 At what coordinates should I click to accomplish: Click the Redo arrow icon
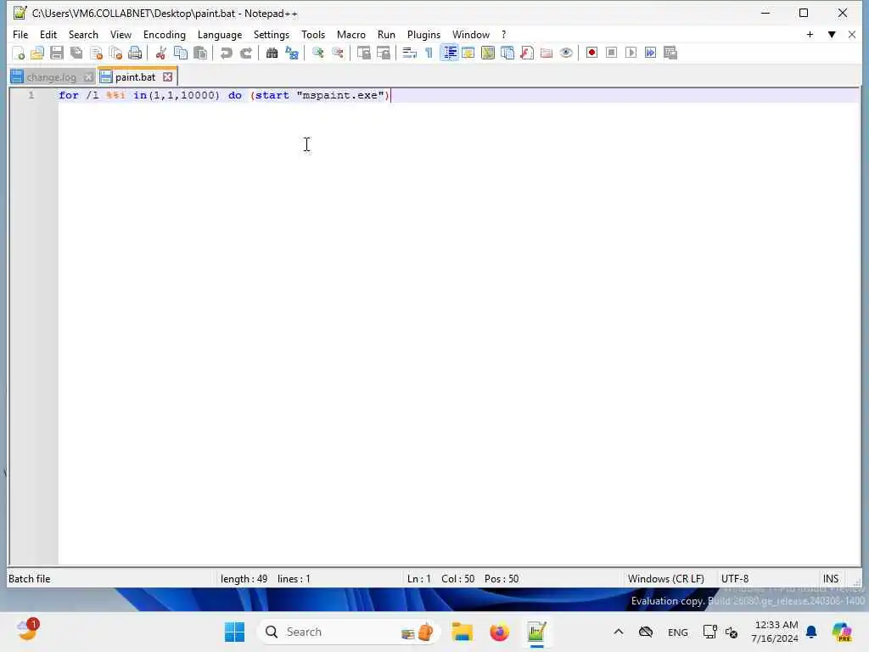point(245,53)
